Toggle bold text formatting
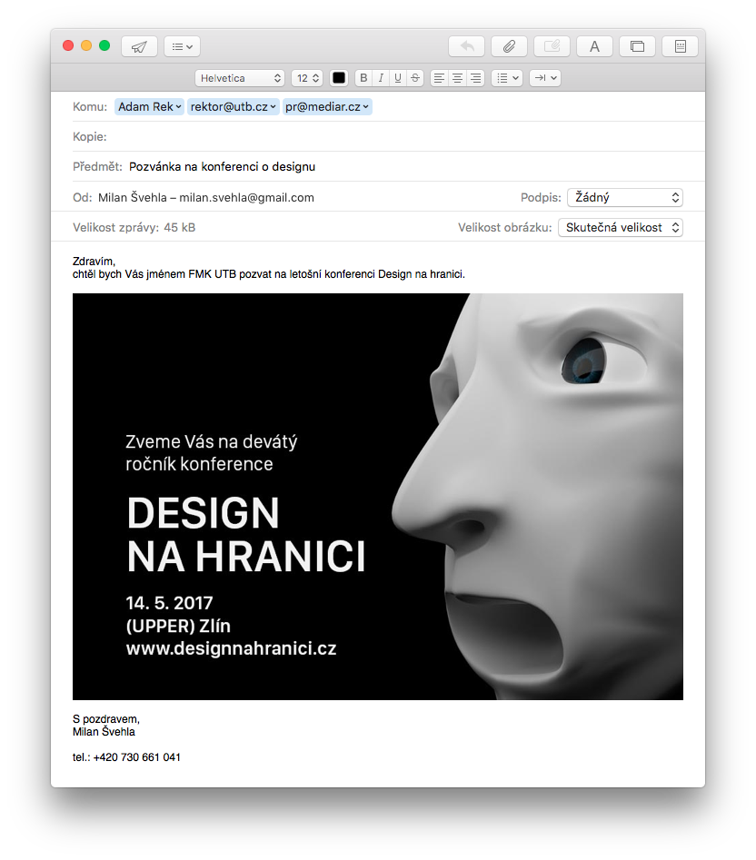Image resolution: width=756 pixels, height=860 pixels. coord(363,78)
